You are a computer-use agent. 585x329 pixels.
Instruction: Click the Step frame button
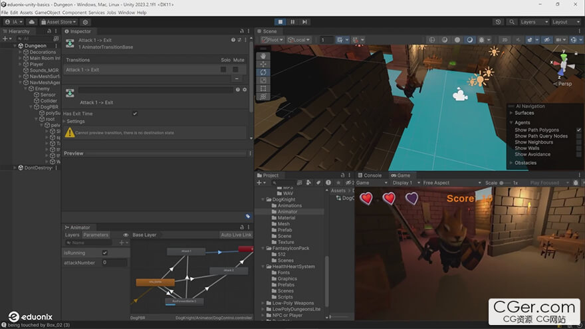click(x=305, y=22)
